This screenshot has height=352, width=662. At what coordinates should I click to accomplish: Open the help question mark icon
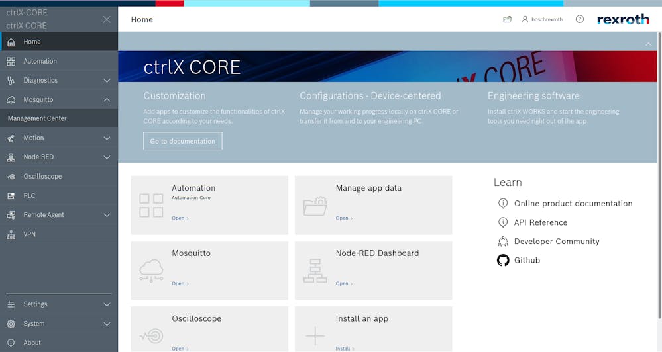tap(580, 19)
